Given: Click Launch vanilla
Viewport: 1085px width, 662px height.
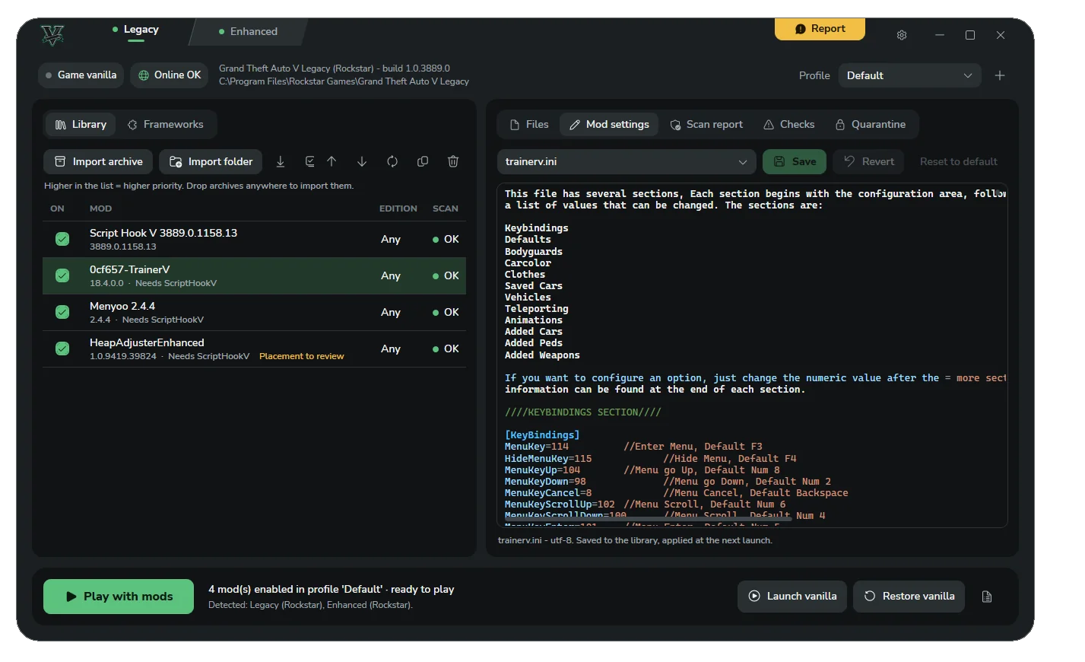Looking at the screenshot, I should [x=792, y=597].
